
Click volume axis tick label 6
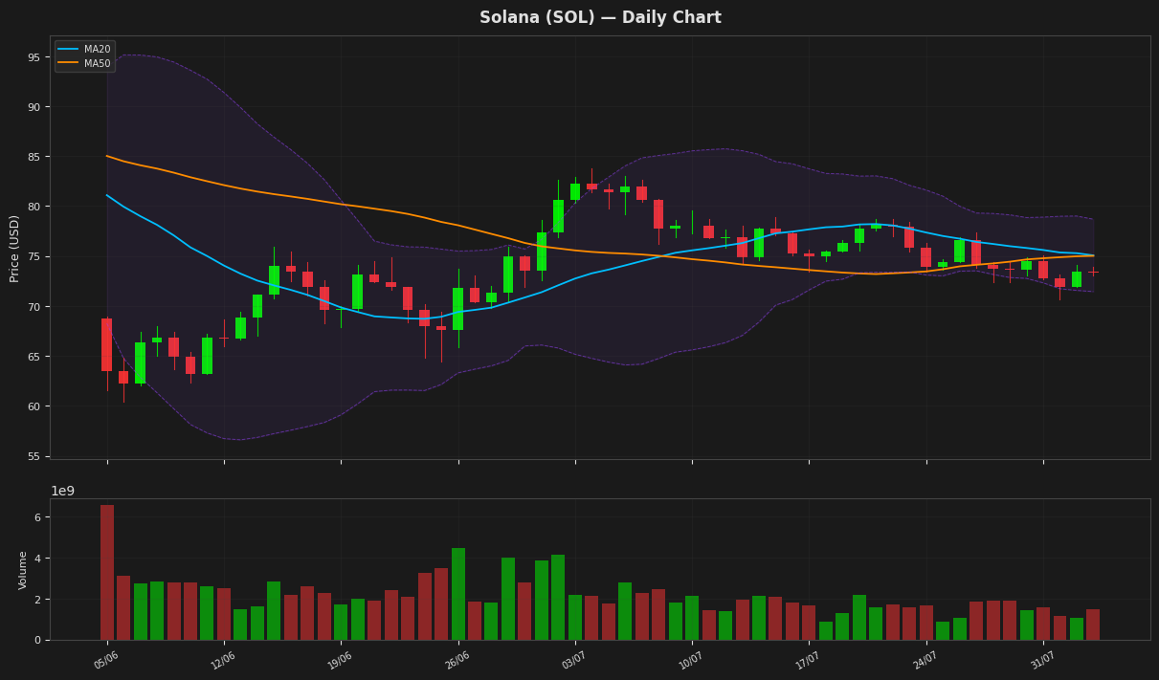tap(37, 517)
